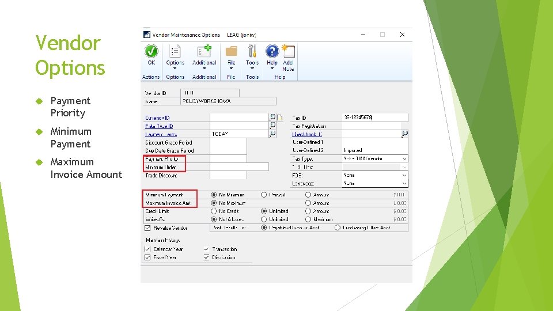Click into the Currency ID input field
Viewport: 553px width, 311px height.
pos(239,117)
